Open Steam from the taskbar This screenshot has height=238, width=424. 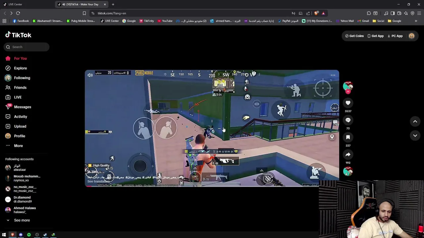pos(45,235)
